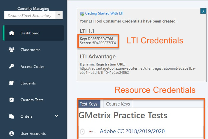The height and width of the screenshot is (139, 208).
Task: Open Access Codes in the sidebar
Action: [x=32, y=66]
